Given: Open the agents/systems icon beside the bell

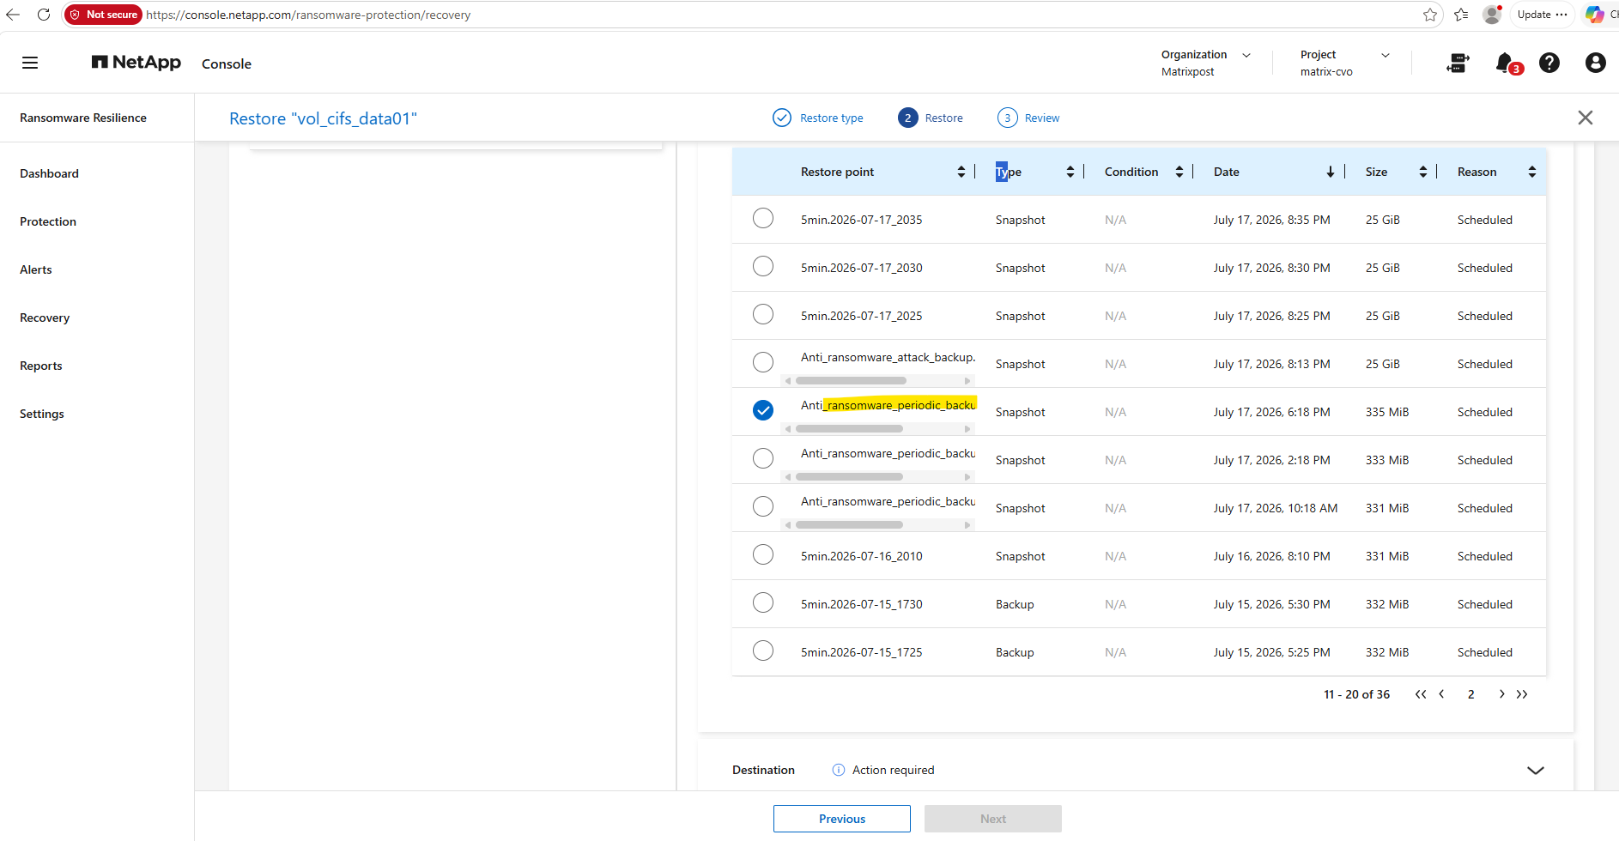Looking at the screenshot, I should tap(1458, 63).
